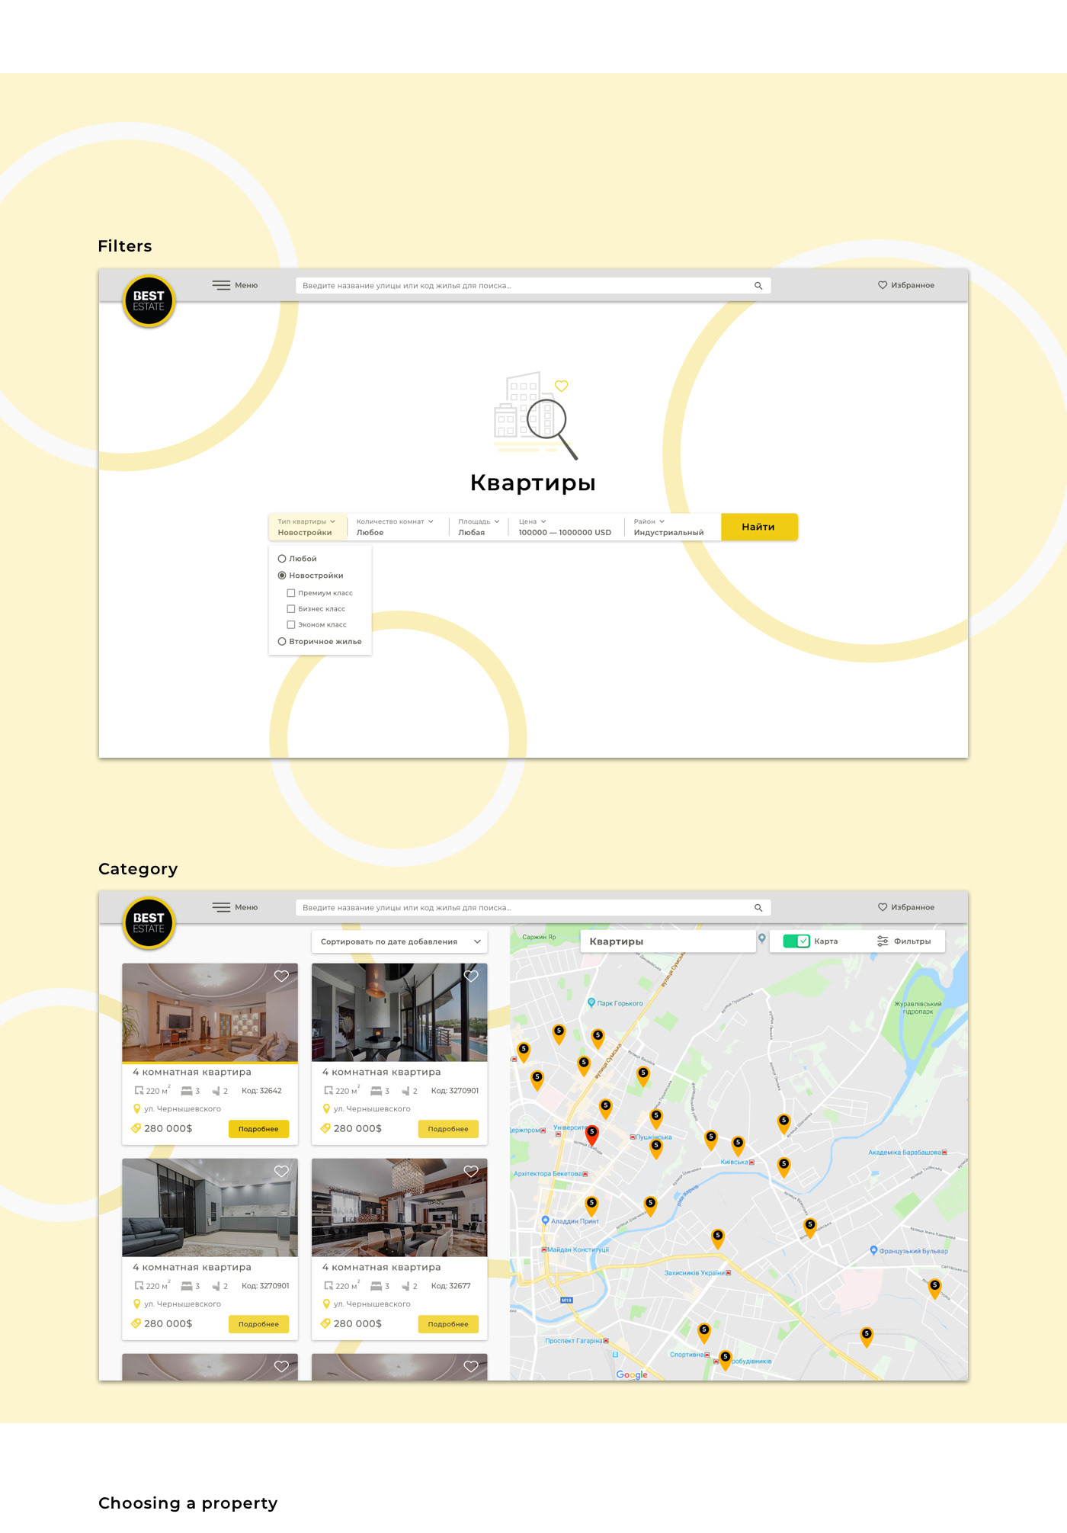The width and height of the screenshot is (1067, 1533).
Task: Open photo of listing Код 32642
Action: pos(210,1012)
